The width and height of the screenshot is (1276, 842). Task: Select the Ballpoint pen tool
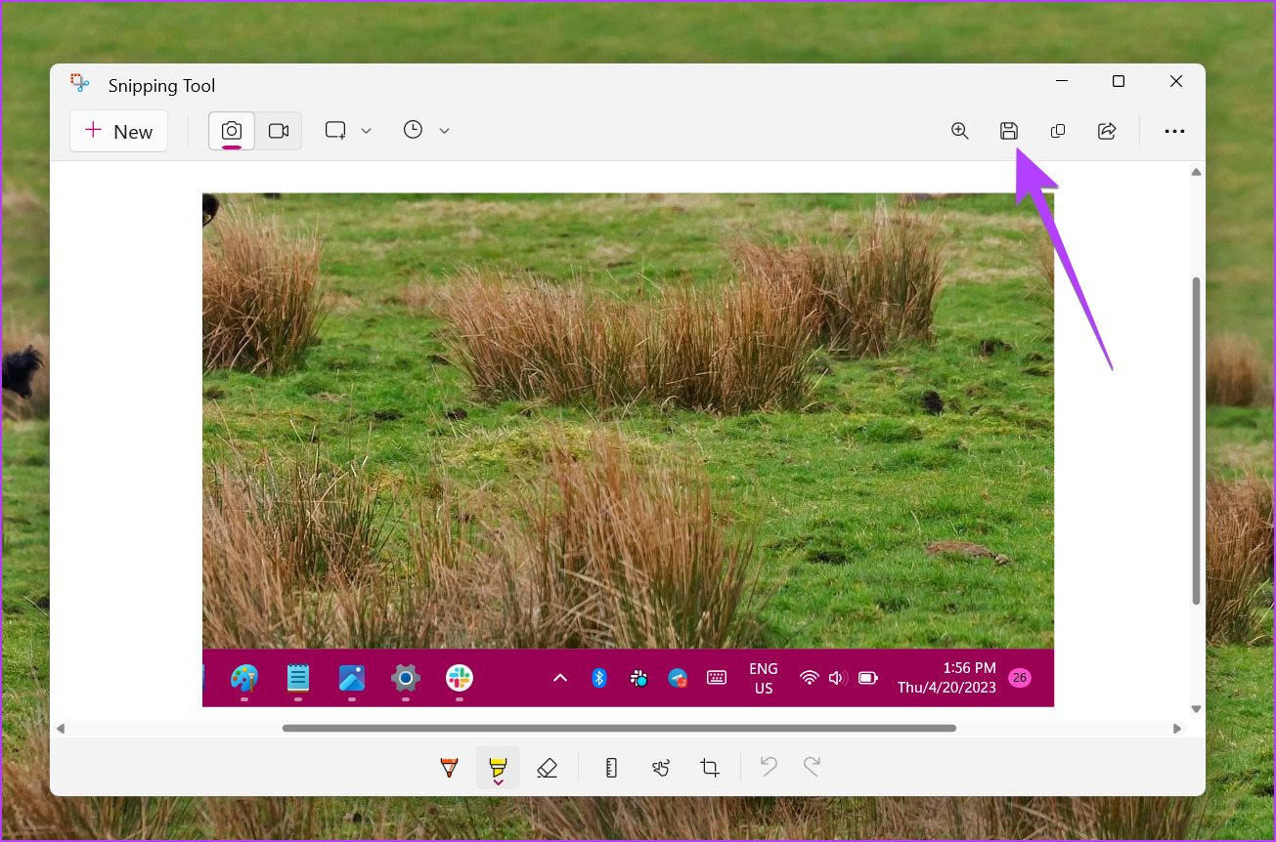point(449,768)
